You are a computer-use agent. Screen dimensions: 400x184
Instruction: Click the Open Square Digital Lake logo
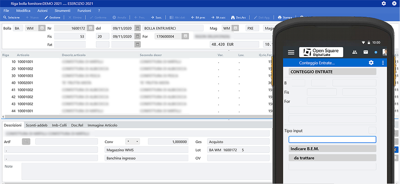(x=321, y=52)
